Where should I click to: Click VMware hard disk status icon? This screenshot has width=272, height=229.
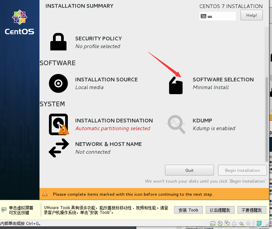[213, 223]
